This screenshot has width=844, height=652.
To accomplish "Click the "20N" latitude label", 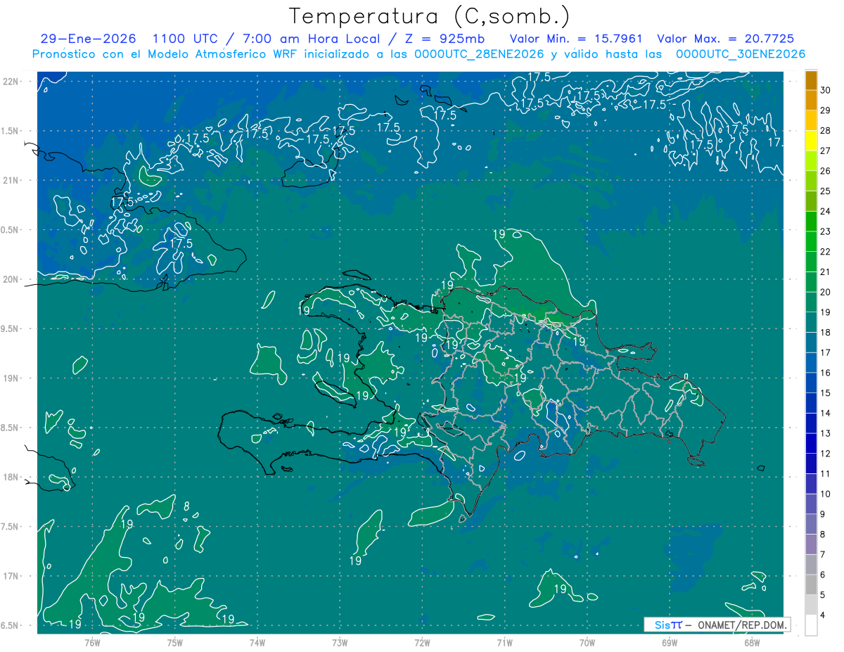I will click(x=11, y=280).
